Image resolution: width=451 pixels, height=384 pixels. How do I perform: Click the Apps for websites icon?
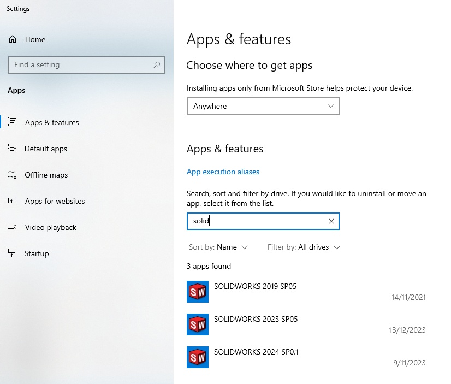coord(12,201)
